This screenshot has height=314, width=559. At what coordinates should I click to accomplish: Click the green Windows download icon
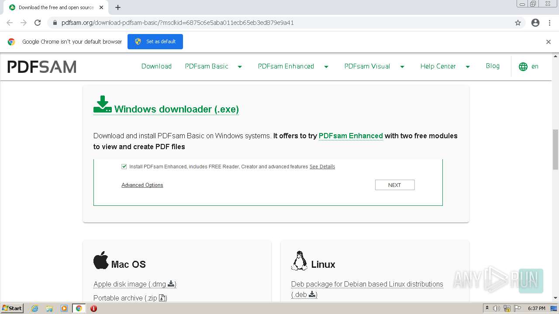tap(103, 104)
